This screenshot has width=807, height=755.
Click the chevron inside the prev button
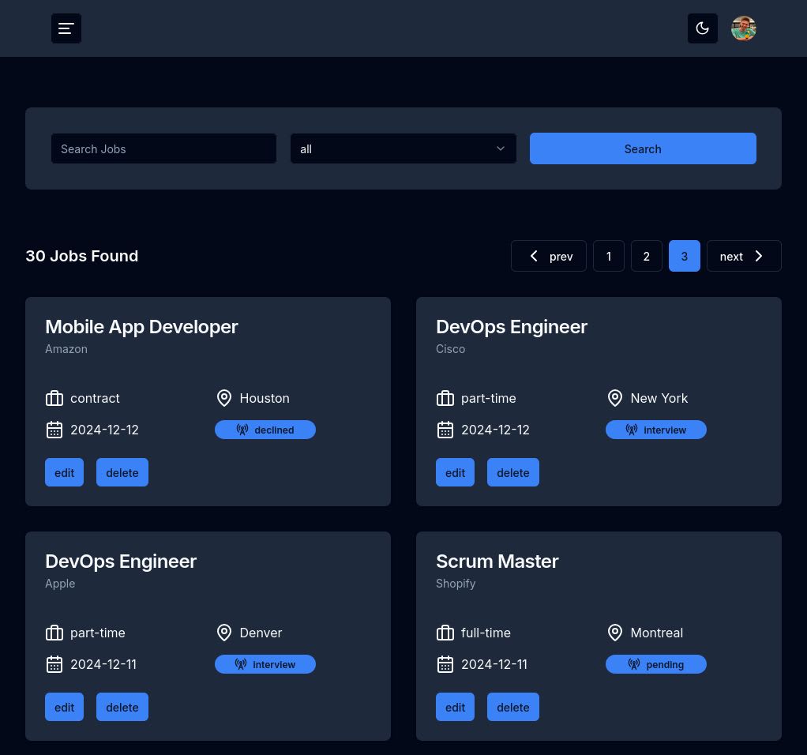pyautogui.click(x=534, y=256)
